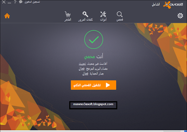This screenshot has height=132, width=187.
Task: Open the Store shopping cart icon
Action: (x=67, y=14)
